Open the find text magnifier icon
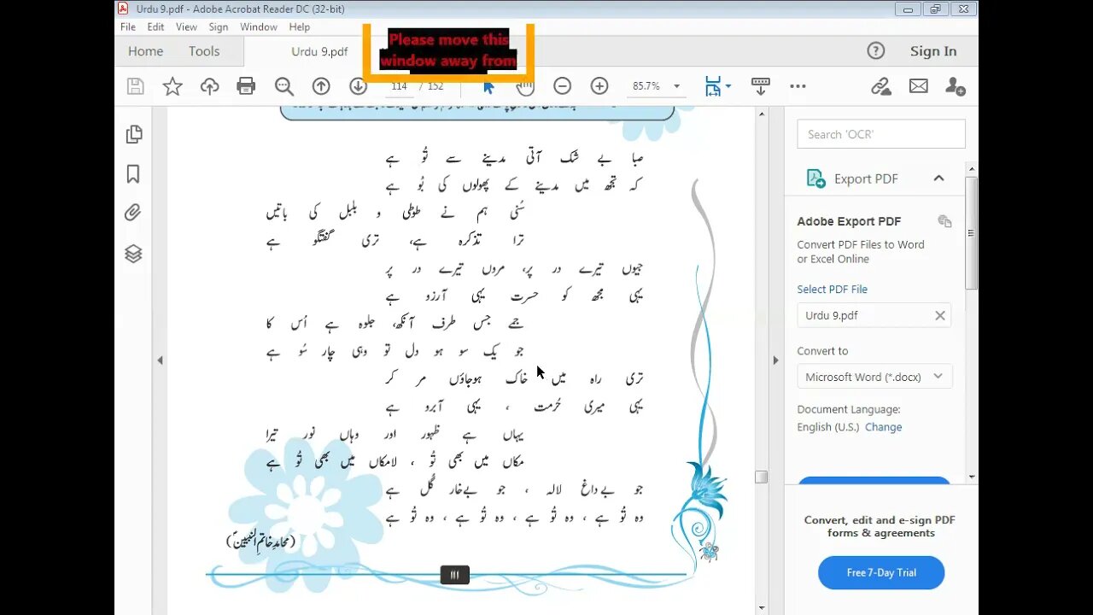 click(284, 86)
